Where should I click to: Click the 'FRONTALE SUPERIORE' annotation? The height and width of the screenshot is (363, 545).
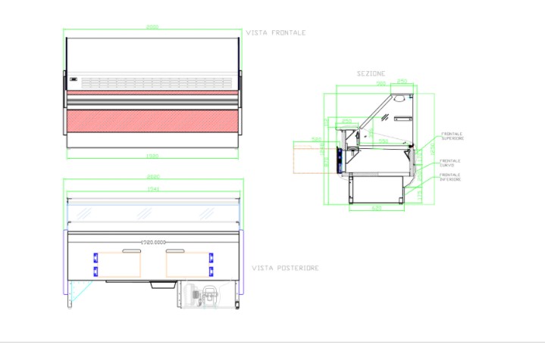coord(453,136)
